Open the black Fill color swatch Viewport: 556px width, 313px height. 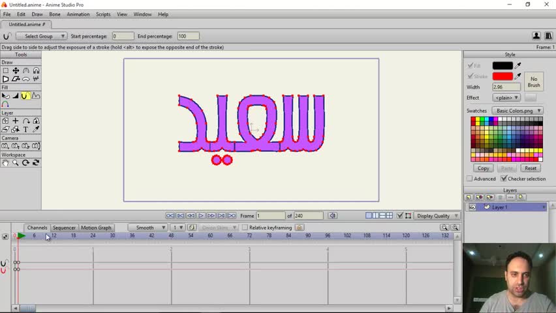502,66
